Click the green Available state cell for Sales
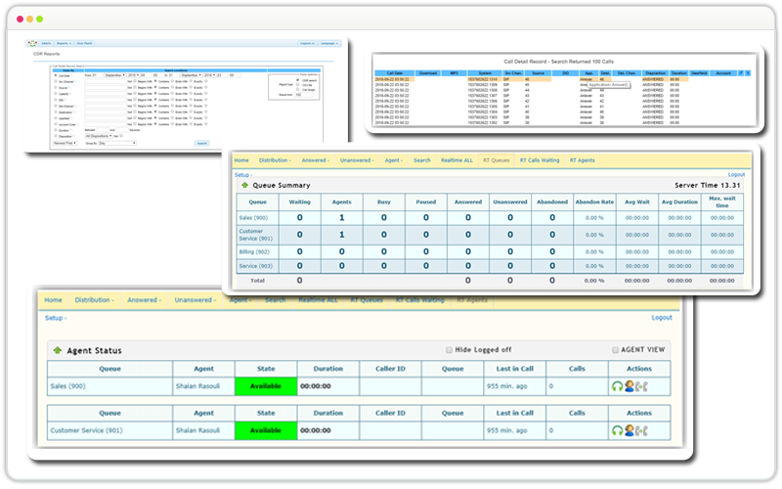The height and width of the screenshot is (489, 782). coord(265,387)
